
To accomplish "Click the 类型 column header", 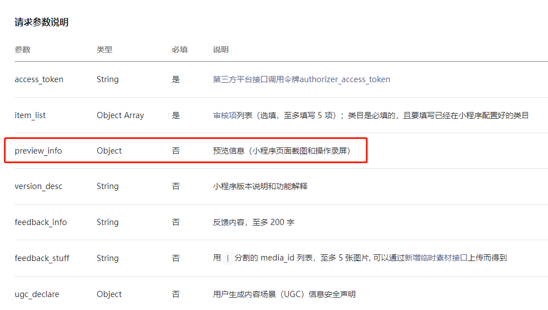I will tap(105, 50).
